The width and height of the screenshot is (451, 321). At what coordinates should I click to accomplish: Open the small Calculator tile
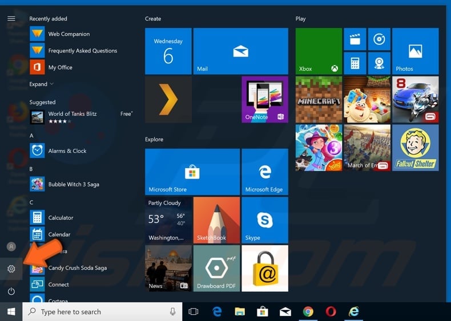[355, 63]
